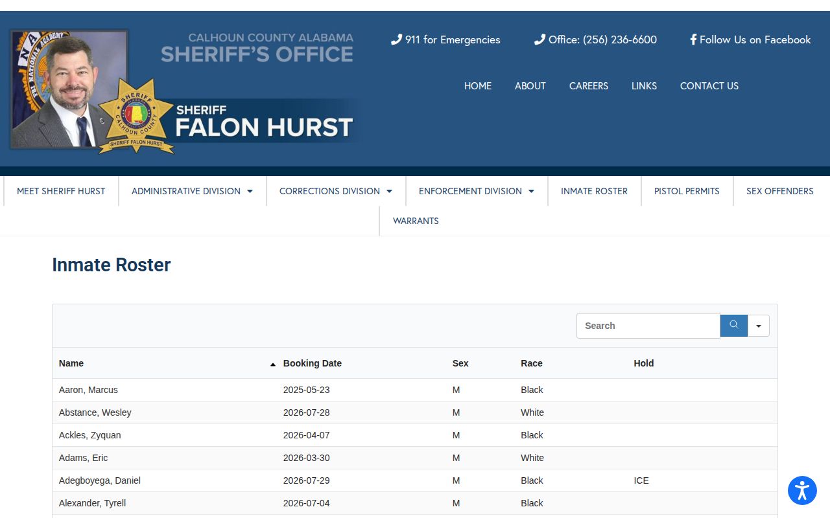Open the Warrants menu item

(416, 221)
